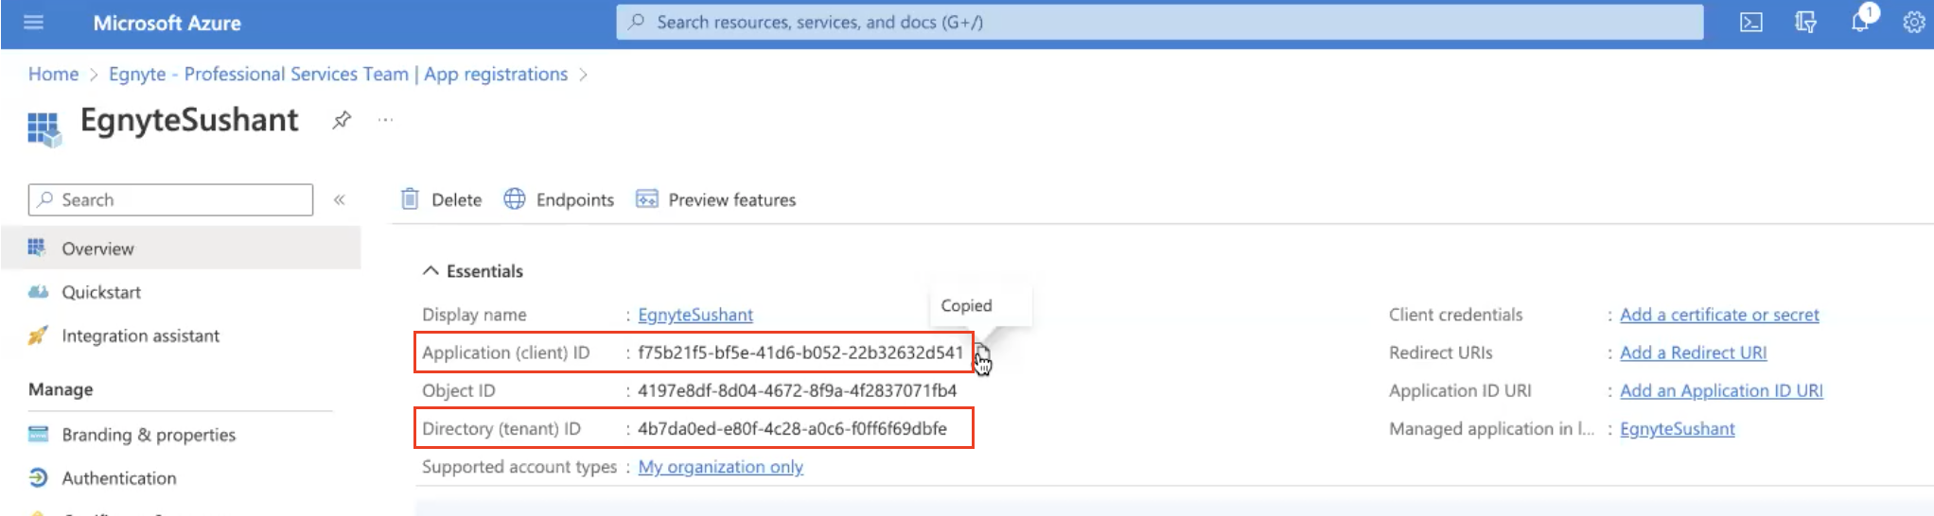Open the Azure portal hamburger menu

33,22
